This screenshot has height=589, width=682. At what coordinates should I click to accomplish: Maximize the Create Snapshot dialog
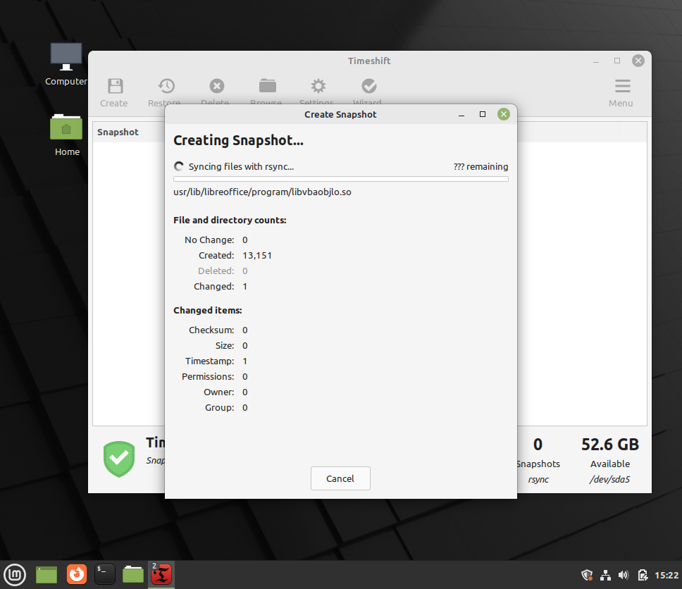click(483, 114)
